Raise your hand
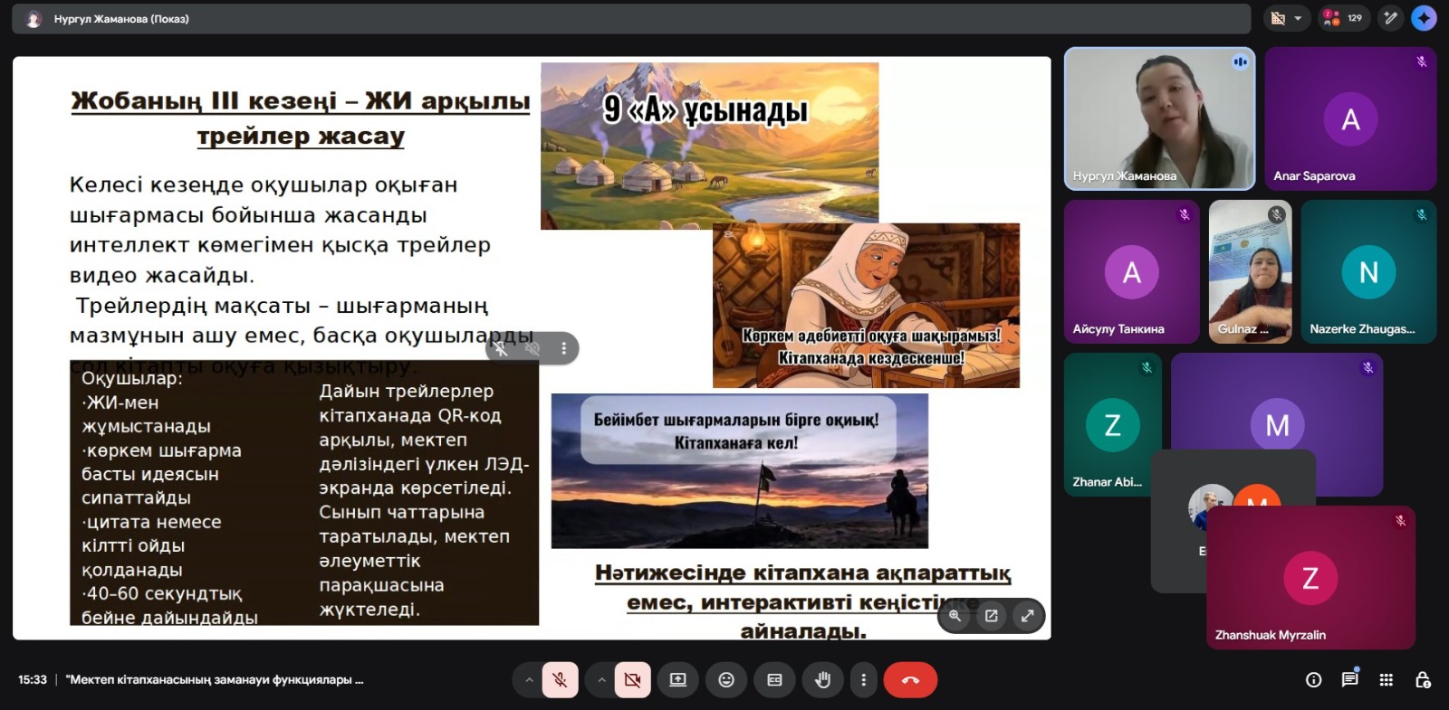The image size is (1449, 710). [822, 680]
